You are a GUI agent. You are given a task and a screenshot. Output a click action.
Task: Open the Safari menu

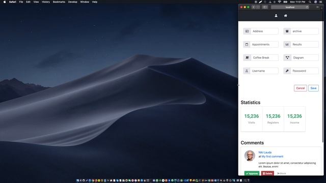[12, 2]
